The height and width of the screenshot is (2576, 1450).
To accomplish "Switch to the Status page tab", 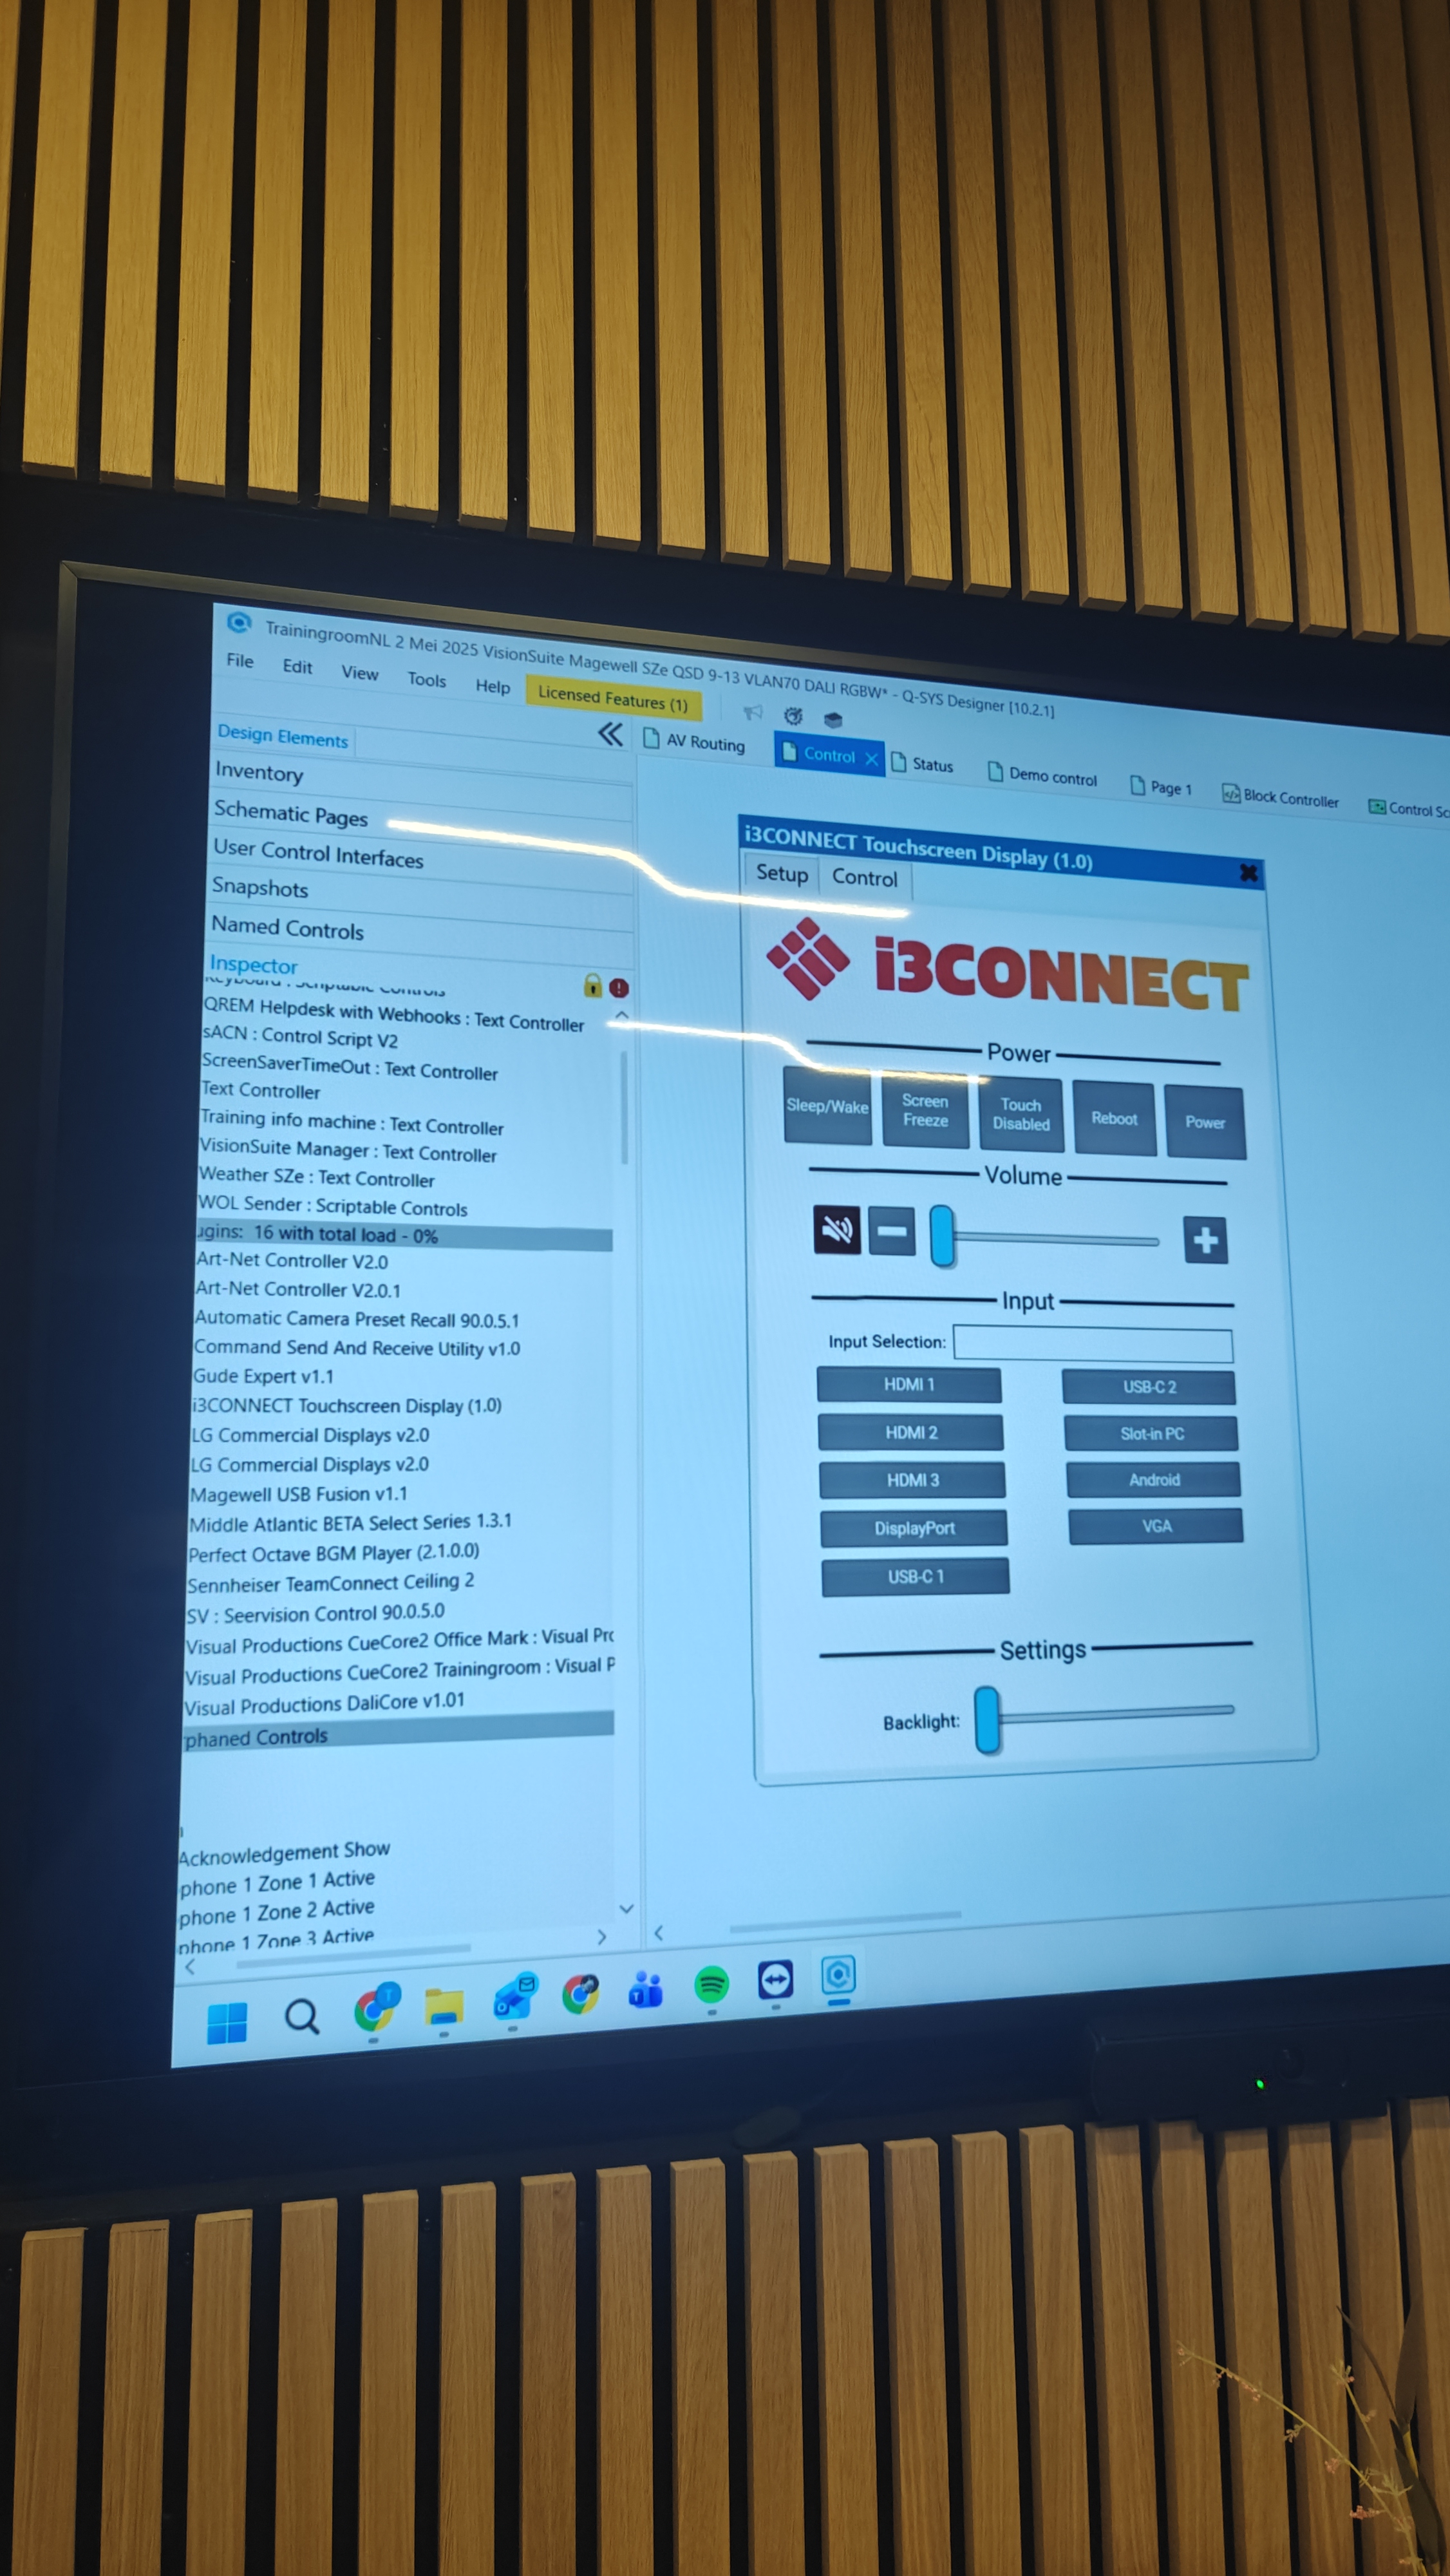I will (x=922, y=765).
